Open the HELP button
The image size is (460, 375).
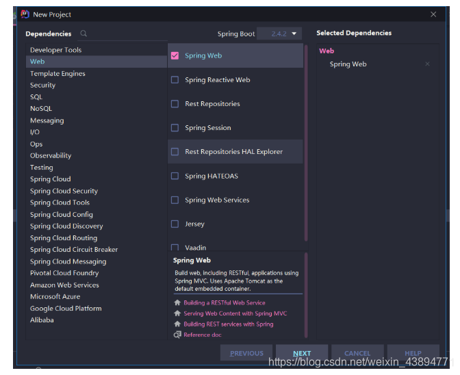[413, 353]
